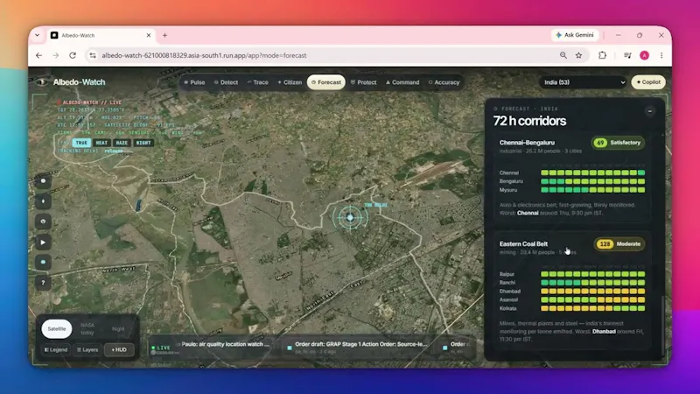Viewport: 700px width, 394px height.
Task: Click the Albedo-Watch title text
Action: (x=79, y=82)
